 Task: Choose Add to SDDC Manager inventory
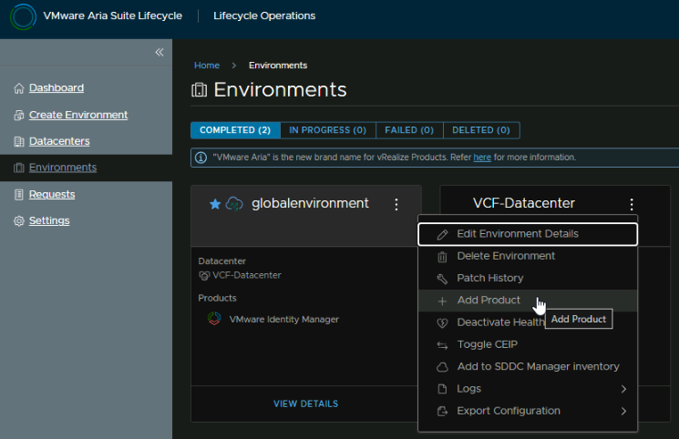pyautogui.click(x=528, y=367)
